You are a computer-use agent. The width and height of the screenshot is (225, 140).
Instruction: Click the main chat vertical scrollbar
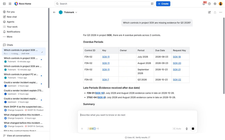tap(224, 56)
